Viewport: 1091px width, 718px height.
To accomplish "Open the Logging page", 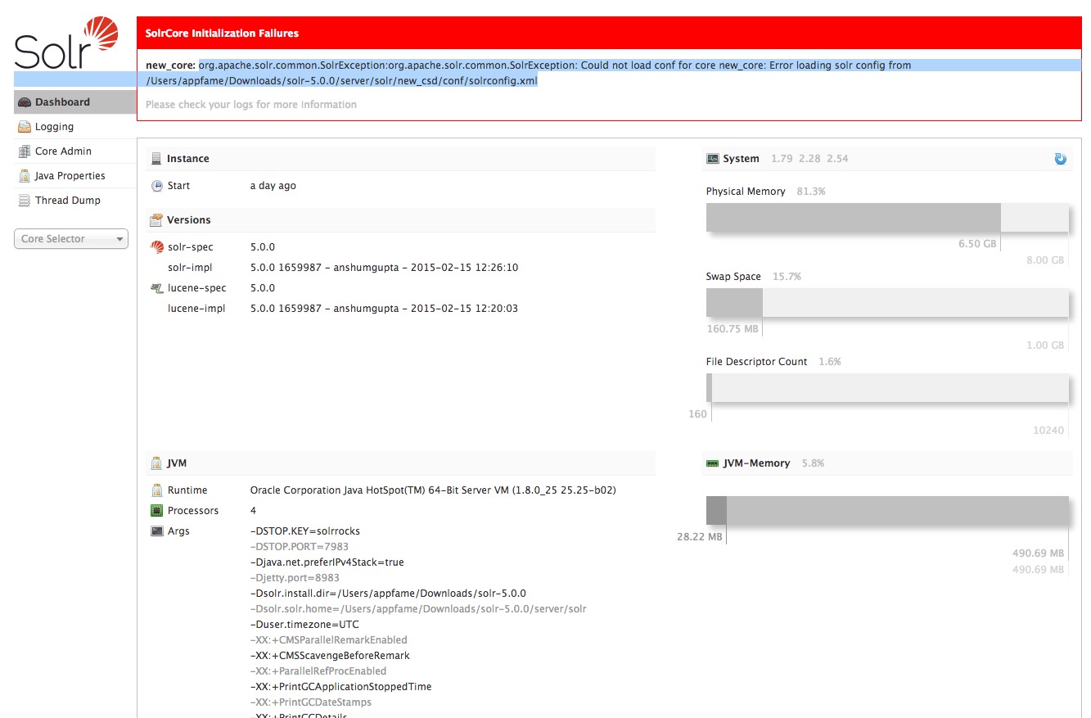I will [75, 127].
